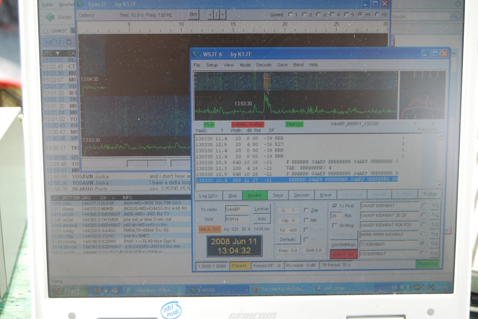Screen dimensions: 478x319
Task: Select the Tx3 message radio button
Action: point(423,224)
